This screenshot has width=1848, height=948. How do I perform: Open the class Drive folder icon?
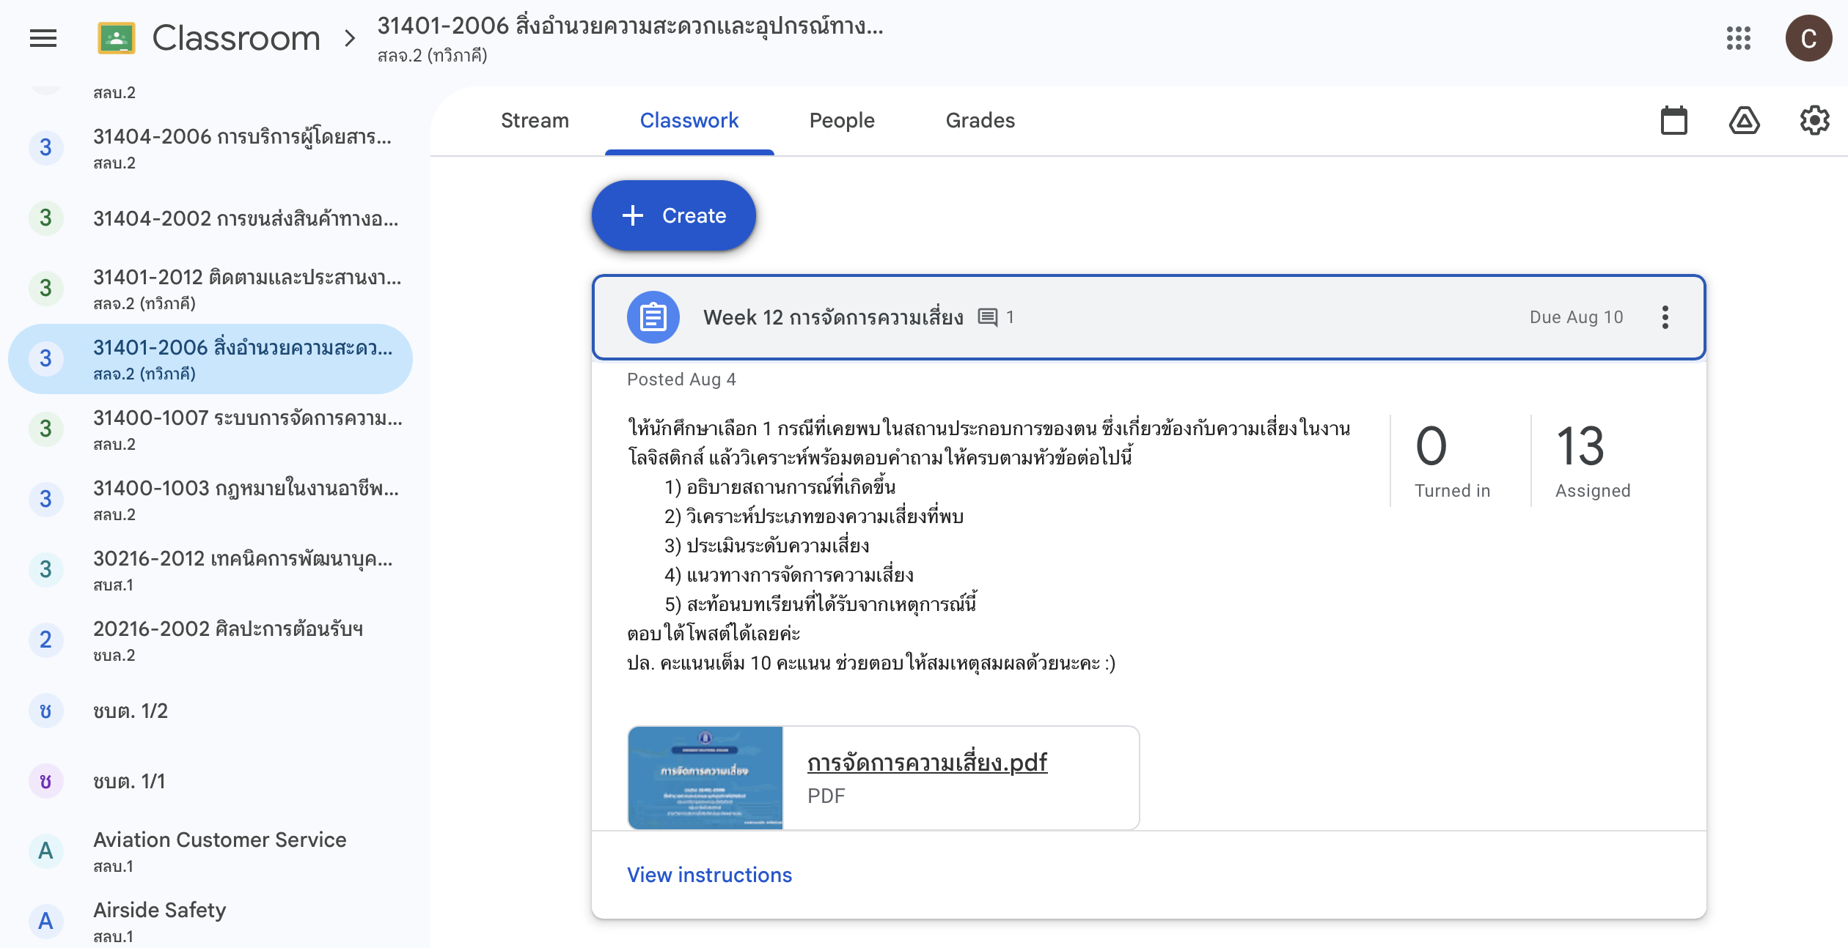pos(1745,120)
